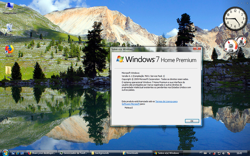Launch the Firefox desktop shortcut

pos(9,51)
